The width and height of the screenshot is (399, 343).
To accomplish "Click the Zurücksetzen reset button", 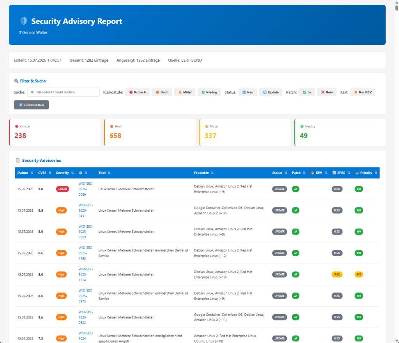I will click(31, 105).
